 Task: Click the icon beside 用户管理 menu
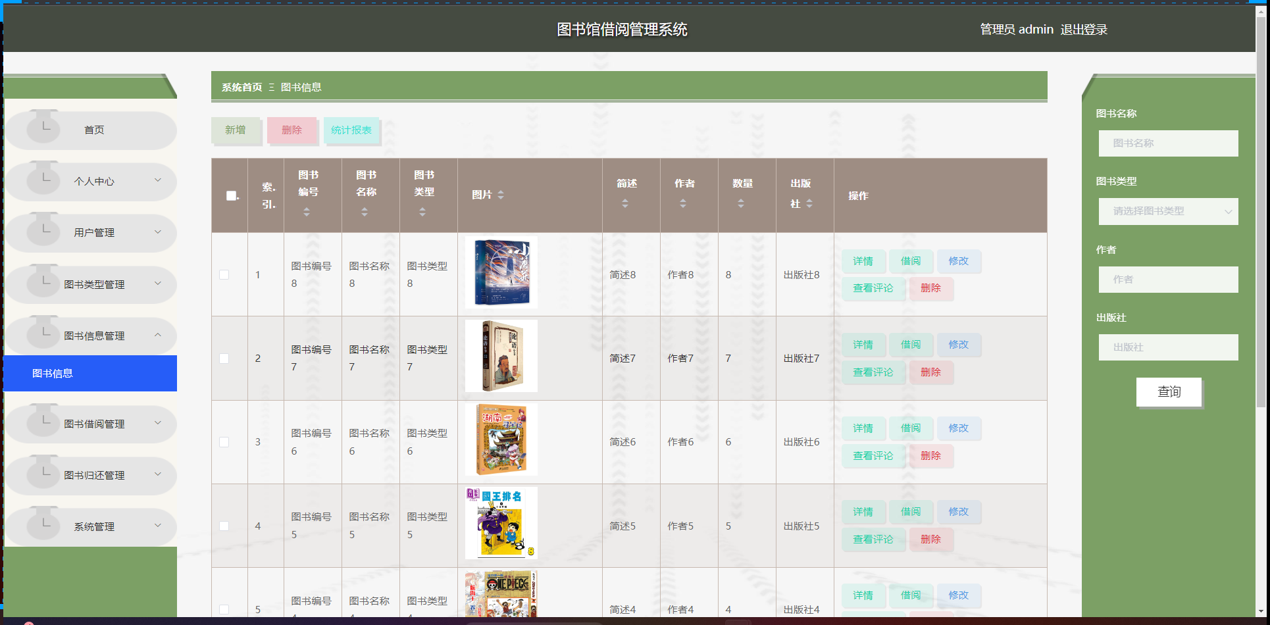coord(43,229)
